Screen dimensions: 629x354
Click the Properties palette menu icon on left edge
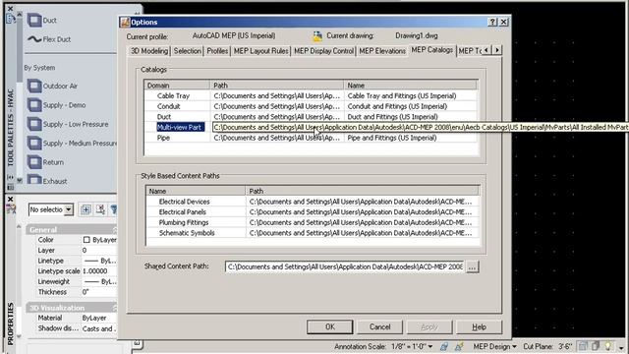click(x=11, y=209)
